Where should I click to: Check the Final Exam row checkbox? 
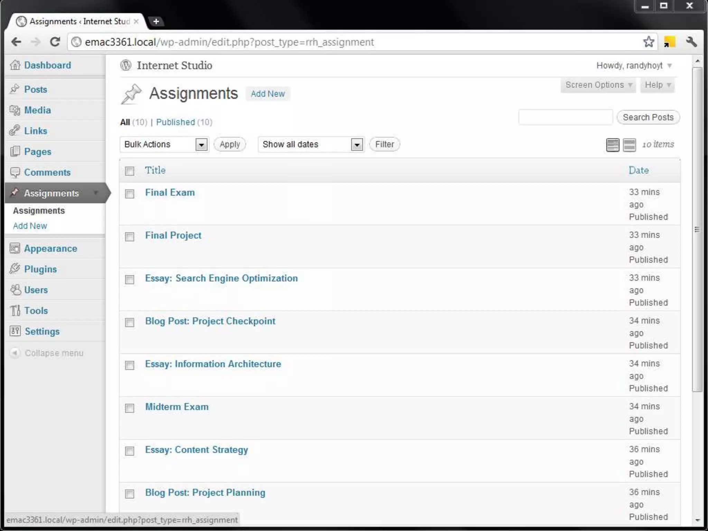[130, 194]
